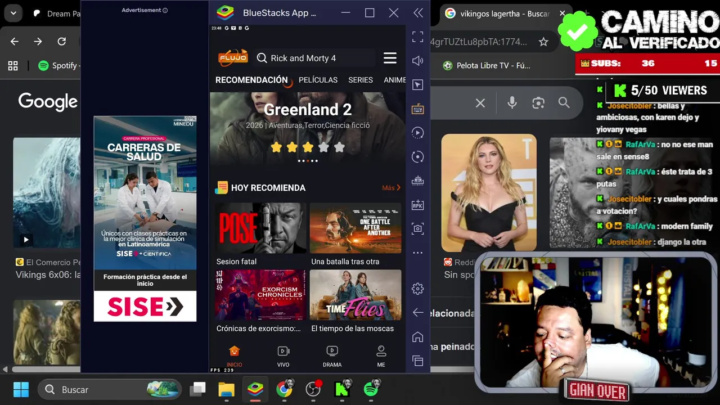The image size is (720, 405).
Task: Collapse BlueStacks sidebar with double chevron
Action: [x=418, y=13]
